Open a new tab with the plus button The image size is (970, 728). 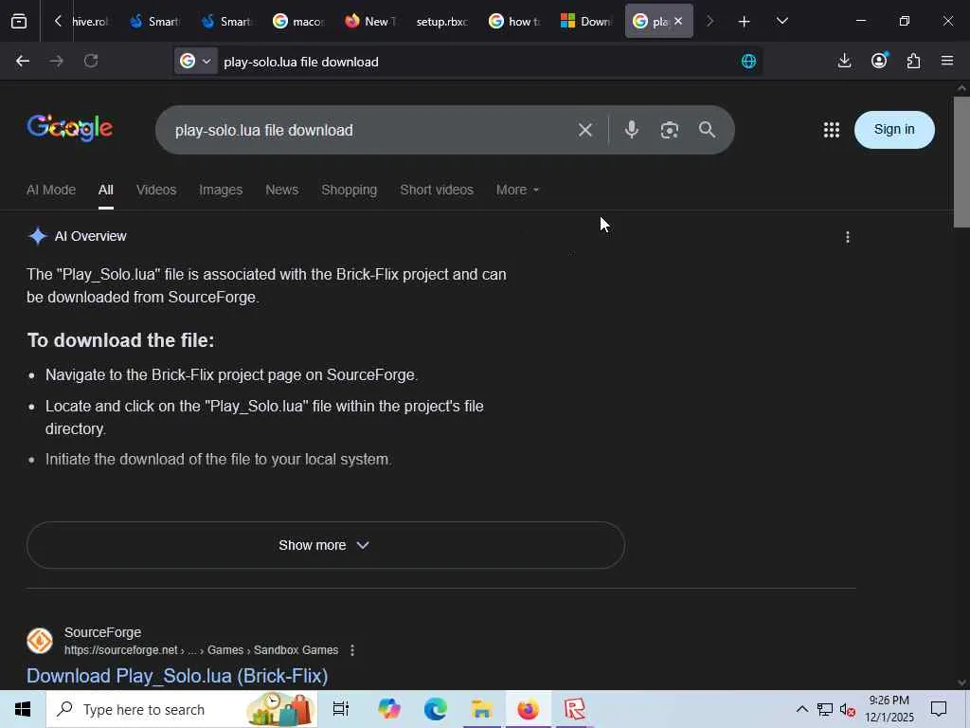click(x=745, y=22)
